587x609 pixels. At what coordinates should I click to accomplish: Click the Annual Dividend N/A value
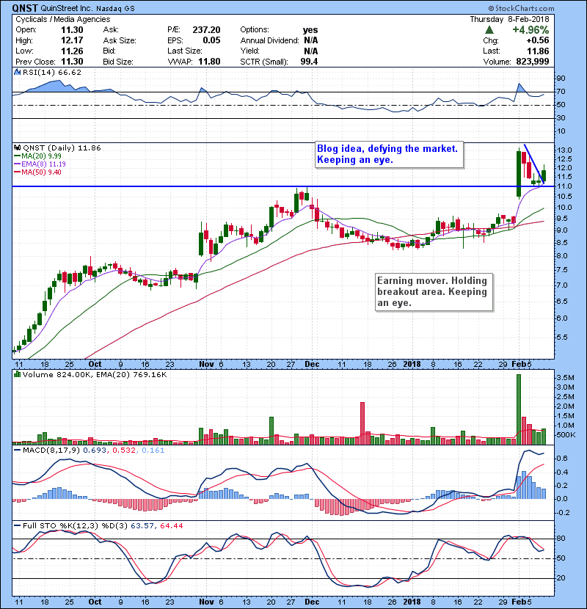pyautogui.click(x=311, y=40)
